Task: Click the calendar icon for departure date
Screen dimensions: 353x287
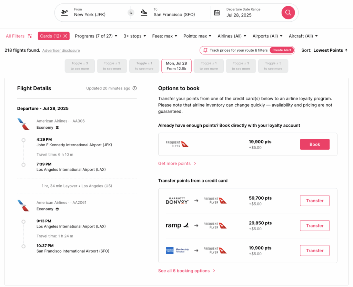Action: click(x=217, y=13)
